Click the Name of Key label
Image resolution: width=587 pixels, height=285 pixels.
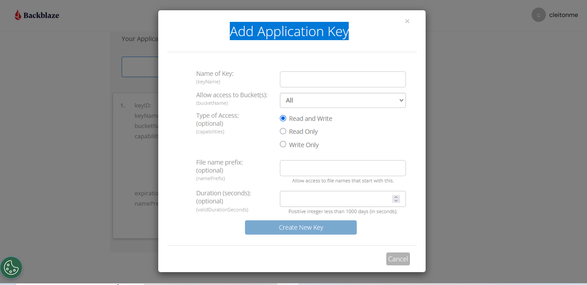click(215, 74)
